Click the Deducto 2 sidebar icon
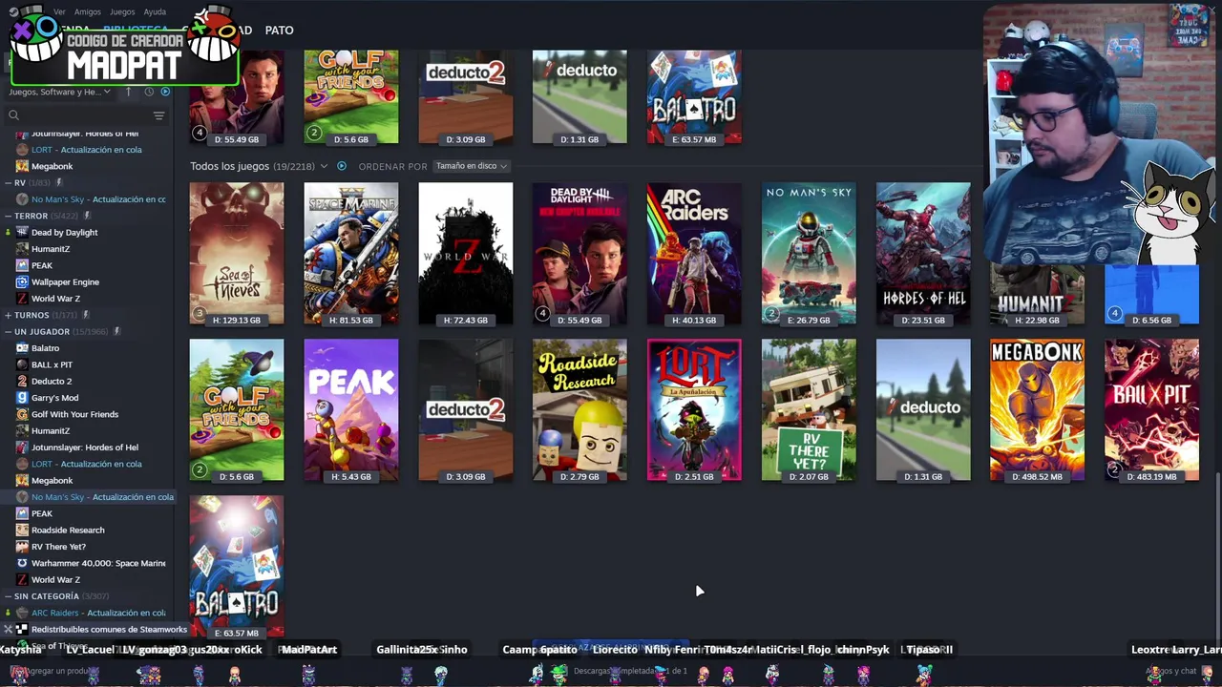 tap(22, 381)
